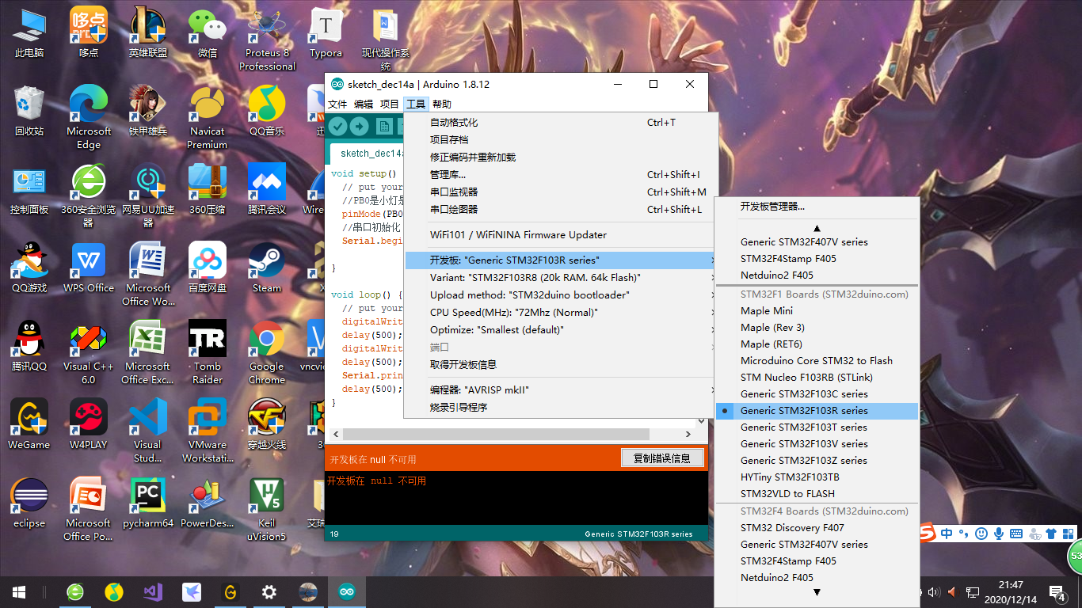Open 开发板管理器... boards manager entry
The height and width of the screenshot is (608, 1082).
(817, 207)
